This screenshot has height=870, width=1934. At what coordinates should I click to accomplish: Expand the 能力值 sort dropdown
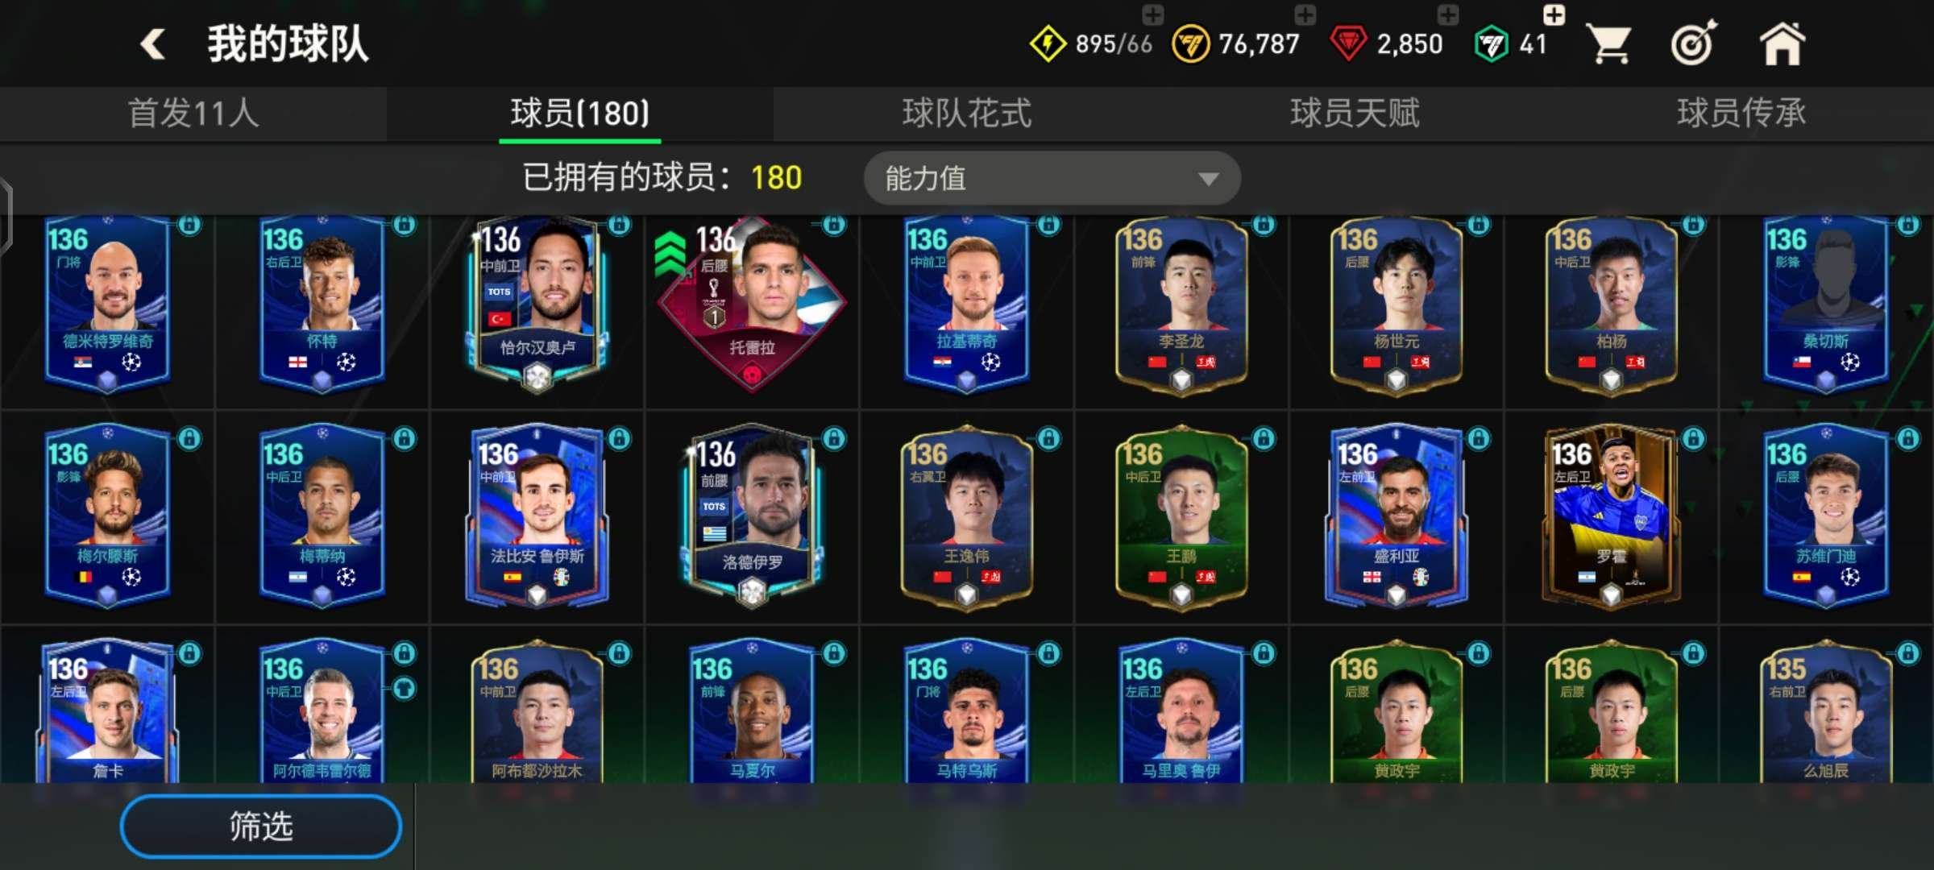click(x=1052, y=178)
